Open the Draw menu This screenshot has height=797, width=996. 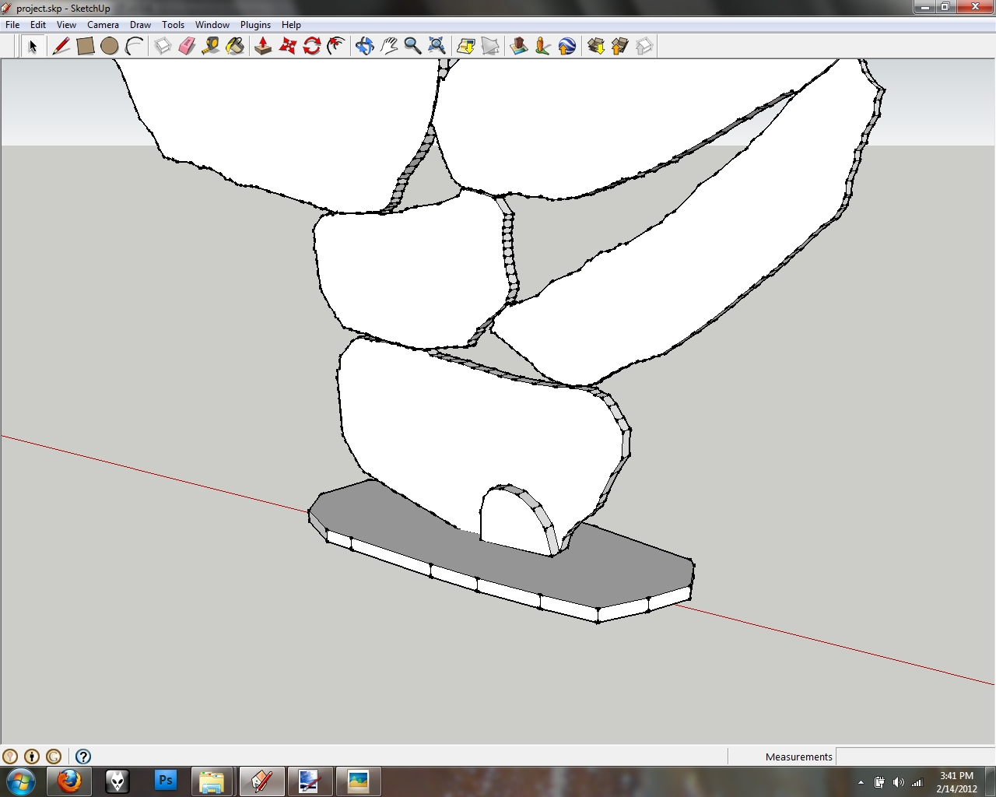pos(140,25)
